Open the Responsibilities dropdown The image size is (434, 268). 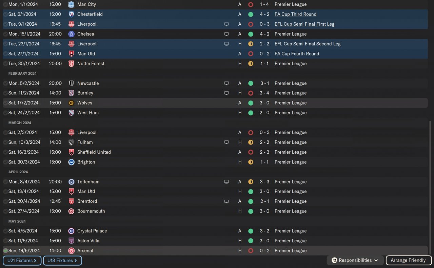pos(355,261)
